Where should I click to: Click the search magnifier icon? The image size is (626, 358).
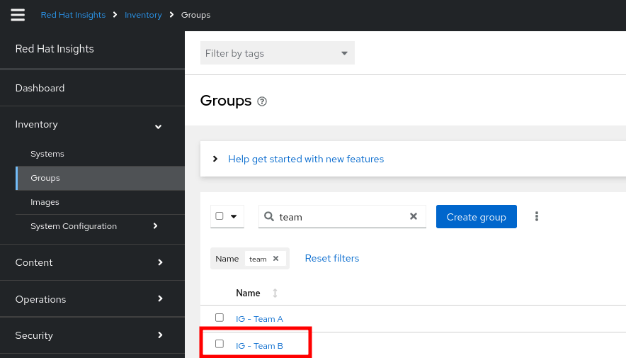click(x=269, y=217)
